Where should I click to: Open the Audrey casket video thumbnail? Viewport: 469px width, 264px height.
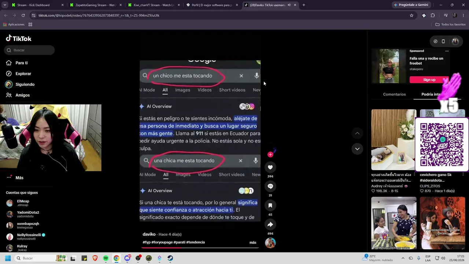pyautogui.click(x=394, y=140)
